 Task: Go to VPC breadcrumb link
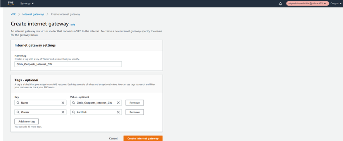click(13, 14)
